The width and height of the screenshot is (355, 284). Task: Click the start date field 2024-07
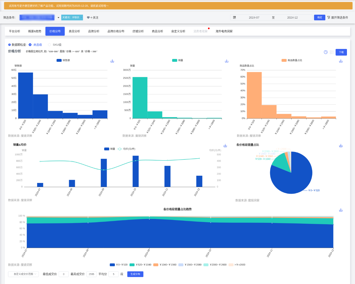pyautogui.click(x=254, y=17)
